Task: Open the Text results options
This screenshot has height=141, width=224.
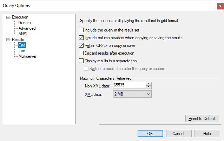Action: [x=22, y=51]
